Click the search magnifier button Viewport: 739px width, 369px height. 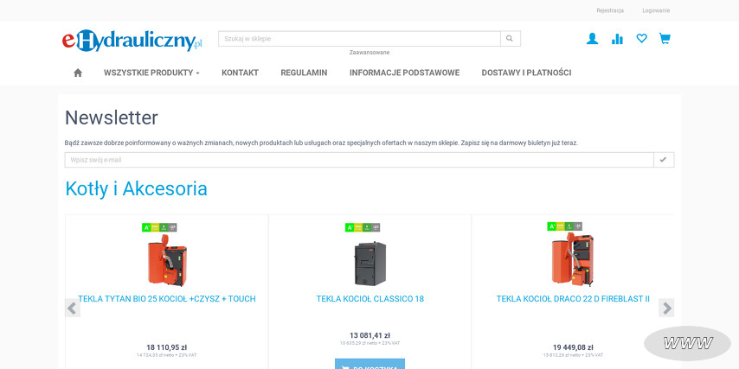click(510, 39)
